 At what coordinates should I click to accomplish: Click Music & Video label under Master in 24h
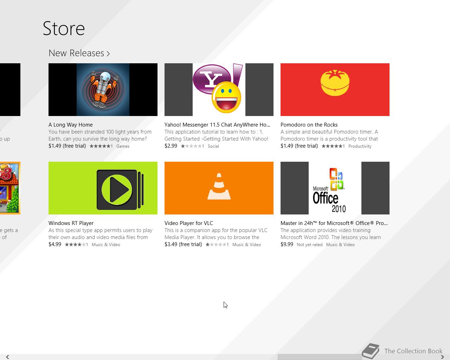340,245
